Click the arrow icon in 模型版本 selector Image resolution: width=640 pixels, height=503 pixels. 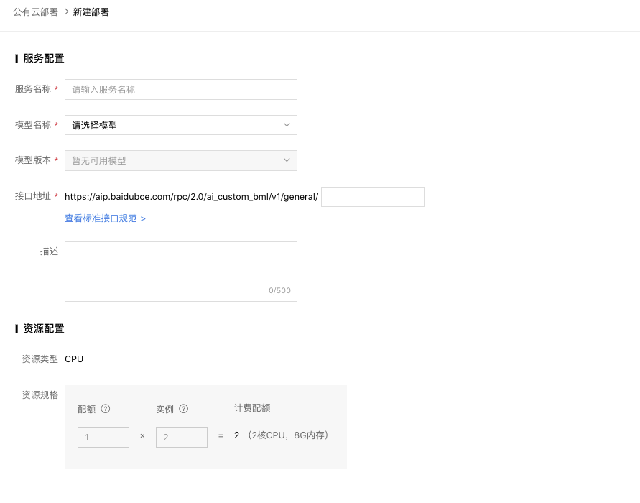click(x=287, y=160)
